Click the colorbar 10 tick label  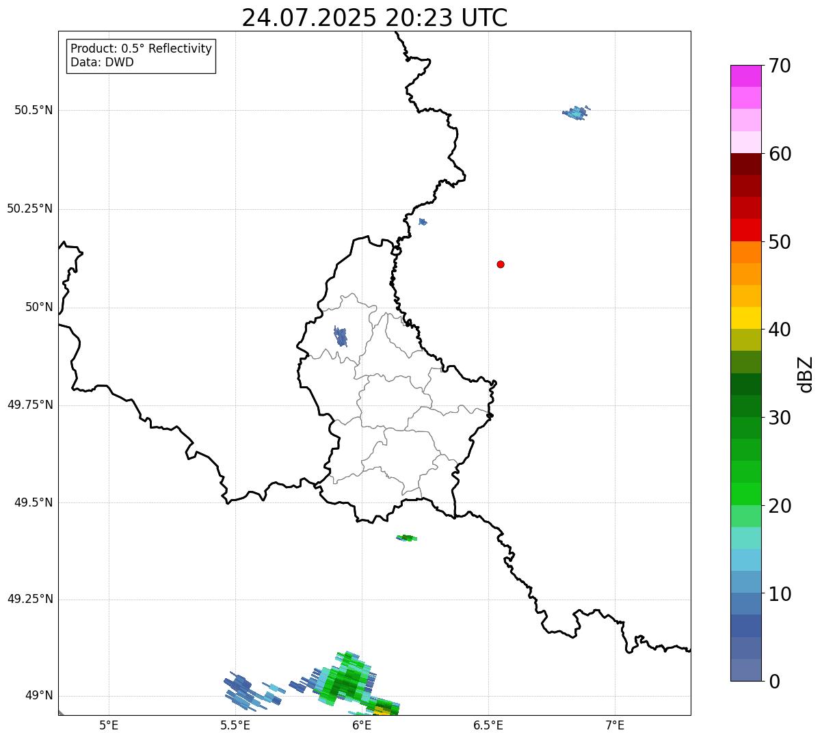click(780, 593)
